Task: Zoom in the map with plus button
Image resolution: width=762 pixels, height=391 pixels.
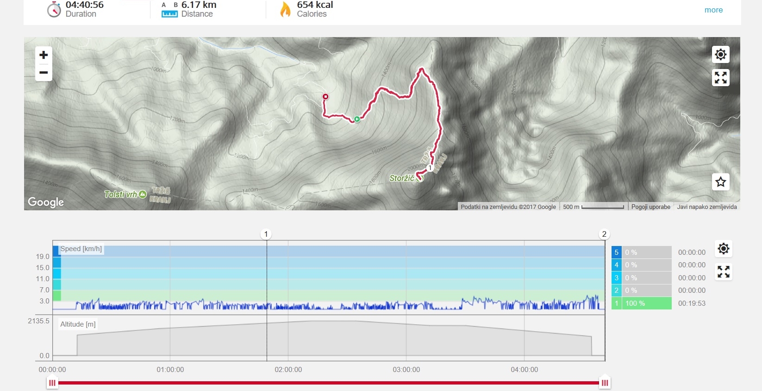Action: click(44, 55)
